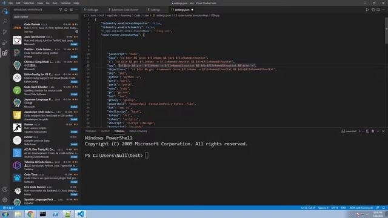Install the Code Time extension
Screen dimensions: 388x218
pyautogui.click(x=74, y=182)
